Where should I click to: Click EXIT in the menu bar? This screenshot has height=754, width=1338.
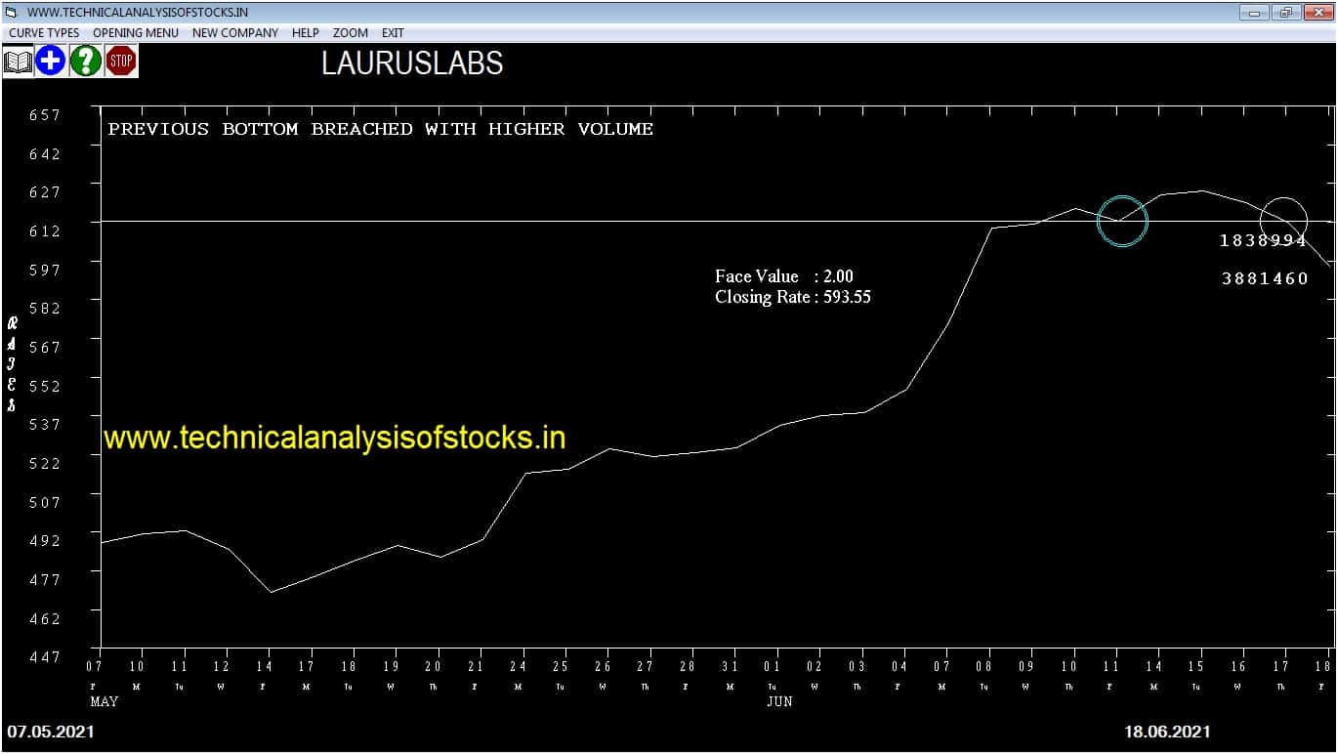(393, 32)
